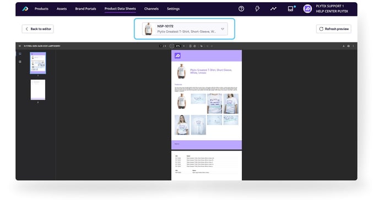
Task: Go to Brand Portals
Action: [85, 9]
